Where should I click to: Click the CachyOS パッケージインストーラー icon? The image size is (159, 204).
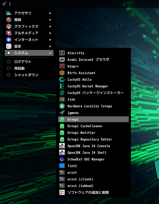click(x=62, y=93)
